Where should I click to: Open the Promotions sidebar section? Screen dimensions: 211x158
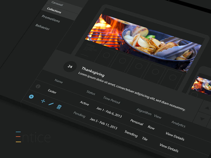coord(51,18)
